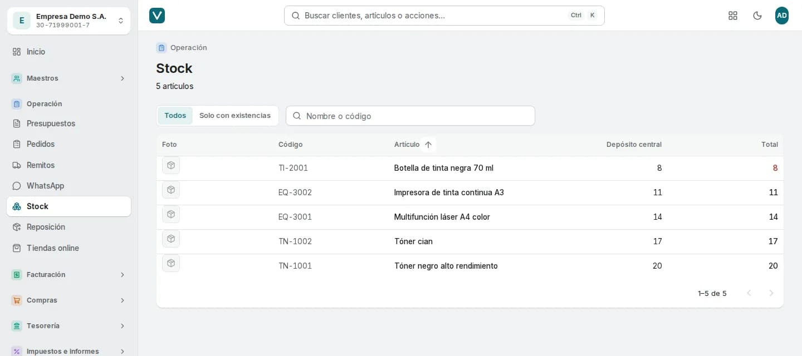The height and width of the screenshot is (356, 802).
Task: Open the AD user avatar menu
Action: point(782,16)
